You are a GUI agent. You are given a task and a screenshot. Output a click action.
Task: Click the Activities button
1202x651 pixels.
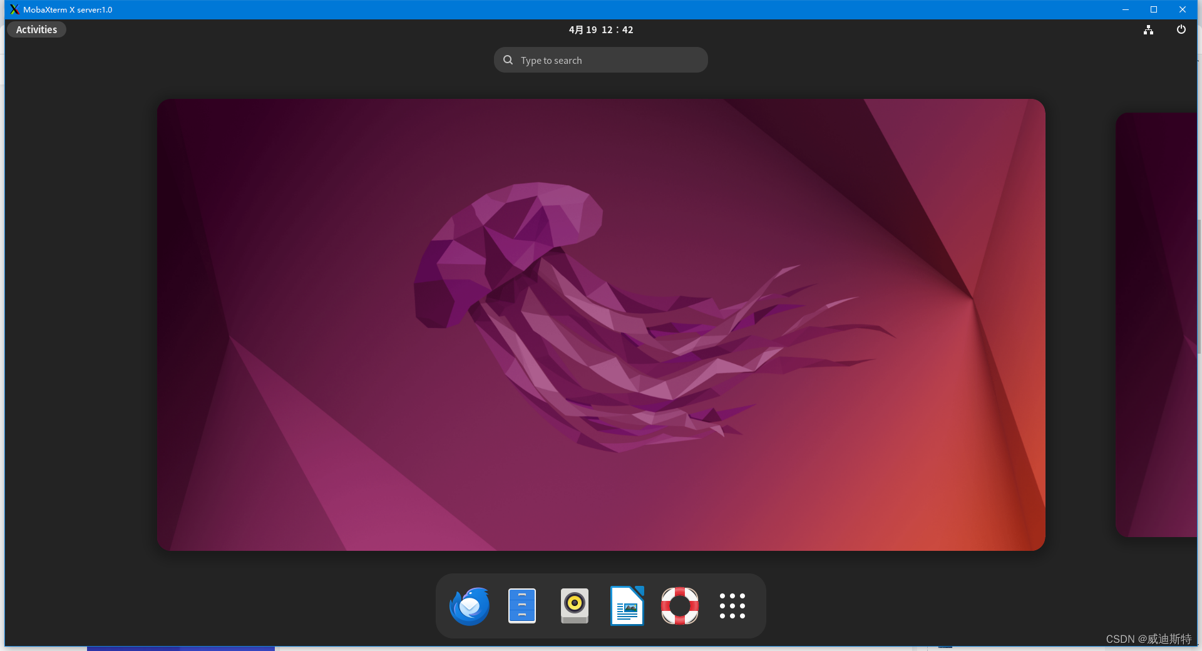[x=36, y=29]
